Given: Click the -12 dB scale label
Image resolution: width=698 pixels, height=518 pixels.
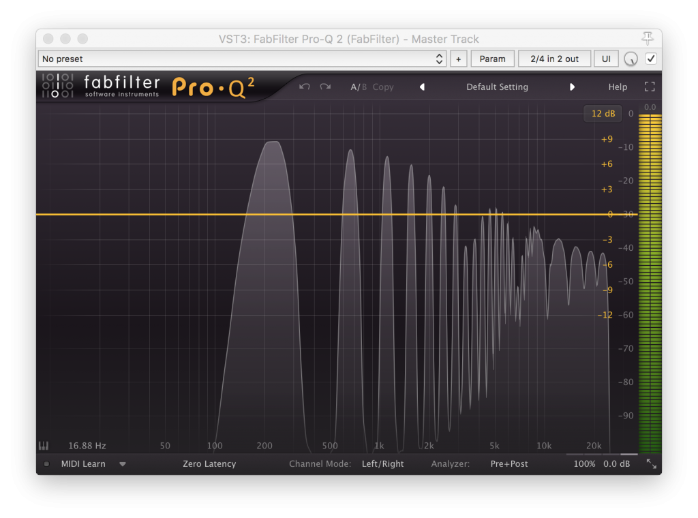Looking at the screenshot, I should pos(605,315).
